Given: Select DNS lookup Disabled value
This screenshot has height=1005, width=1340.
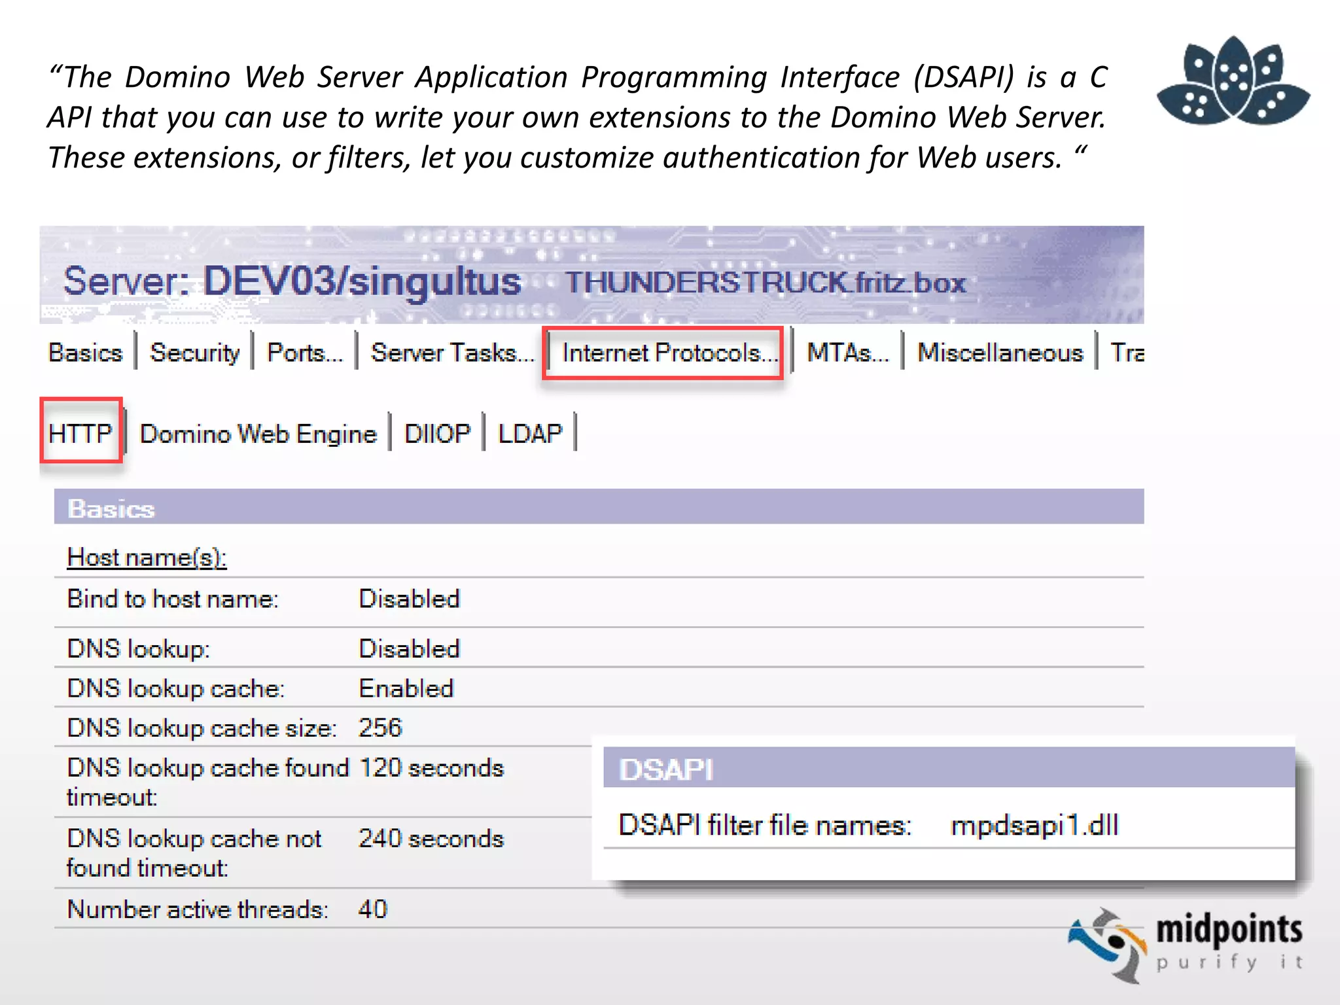Looking at the screenshot, I should pos(410,649).
